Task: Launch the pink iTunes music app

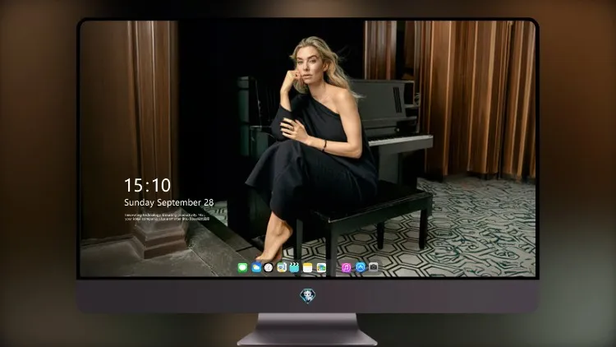Action: pos(346,268)
